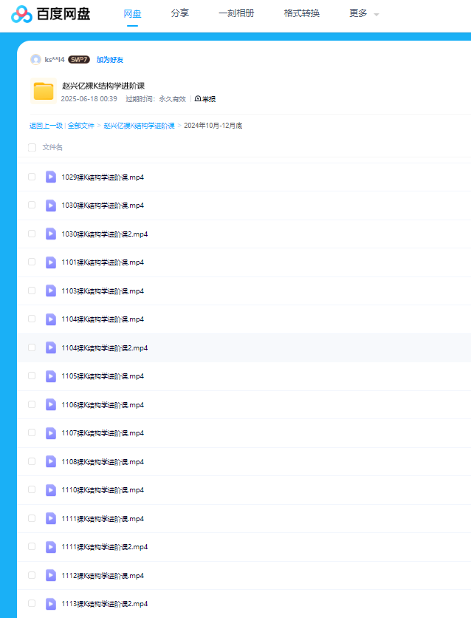Click video icon of 1101裸K结构学进阶课.mp4

tap(51, 262)
